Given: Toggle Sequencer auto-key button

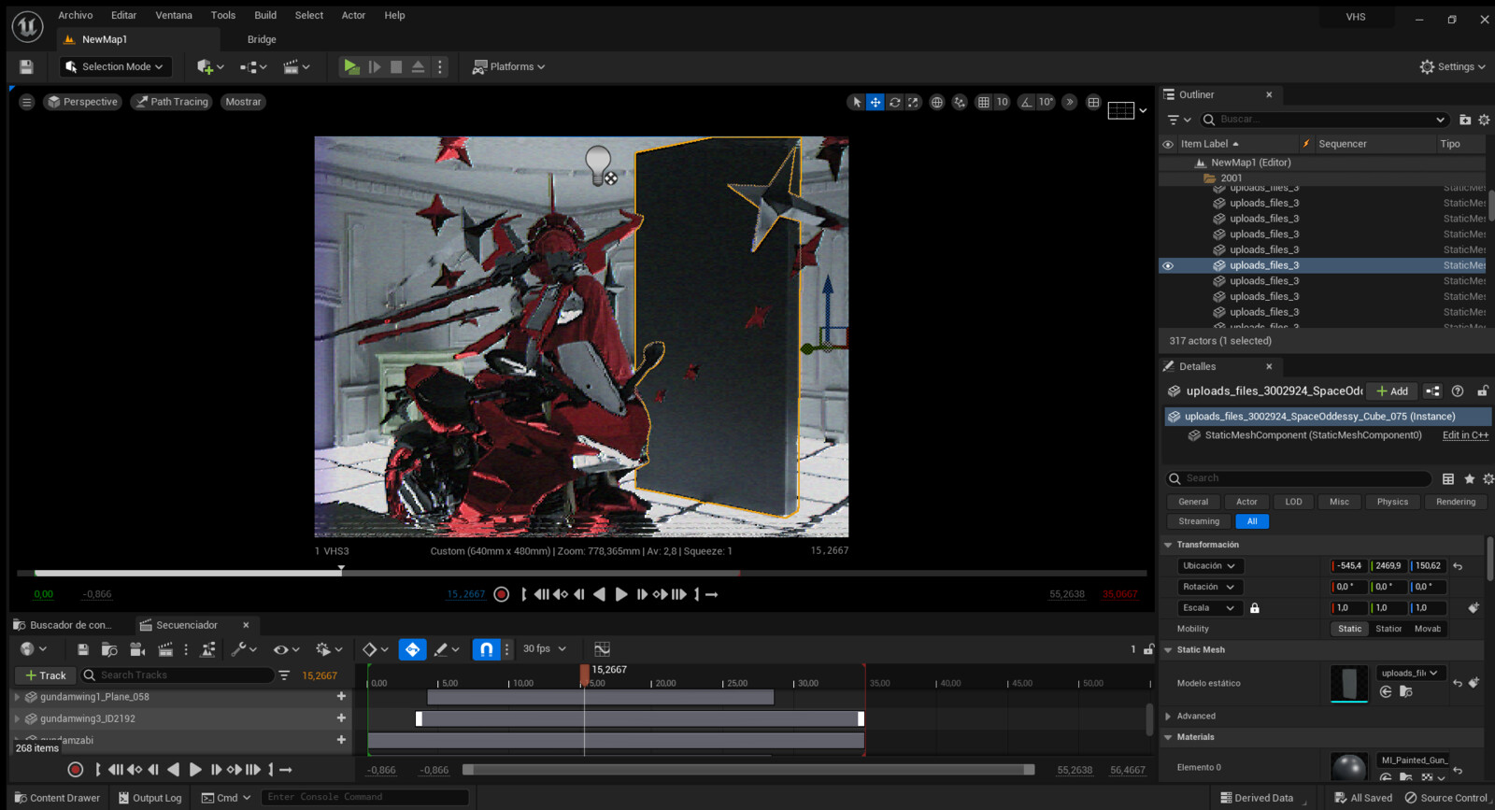Looking at the screenshot, I should point(412,649).
